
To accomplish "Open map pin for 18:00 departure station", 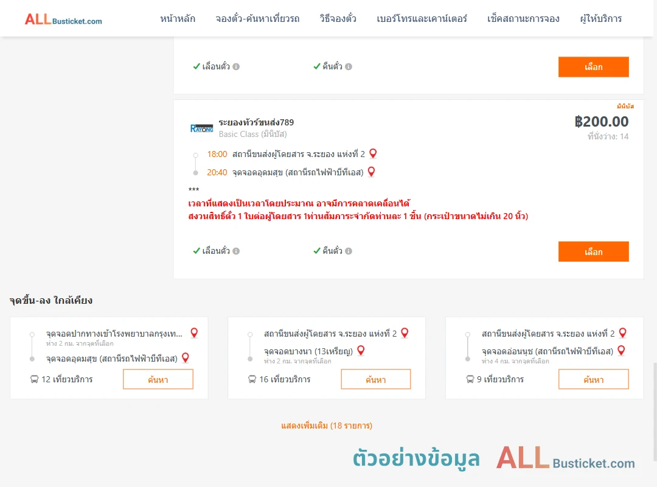I will point(373,153).
